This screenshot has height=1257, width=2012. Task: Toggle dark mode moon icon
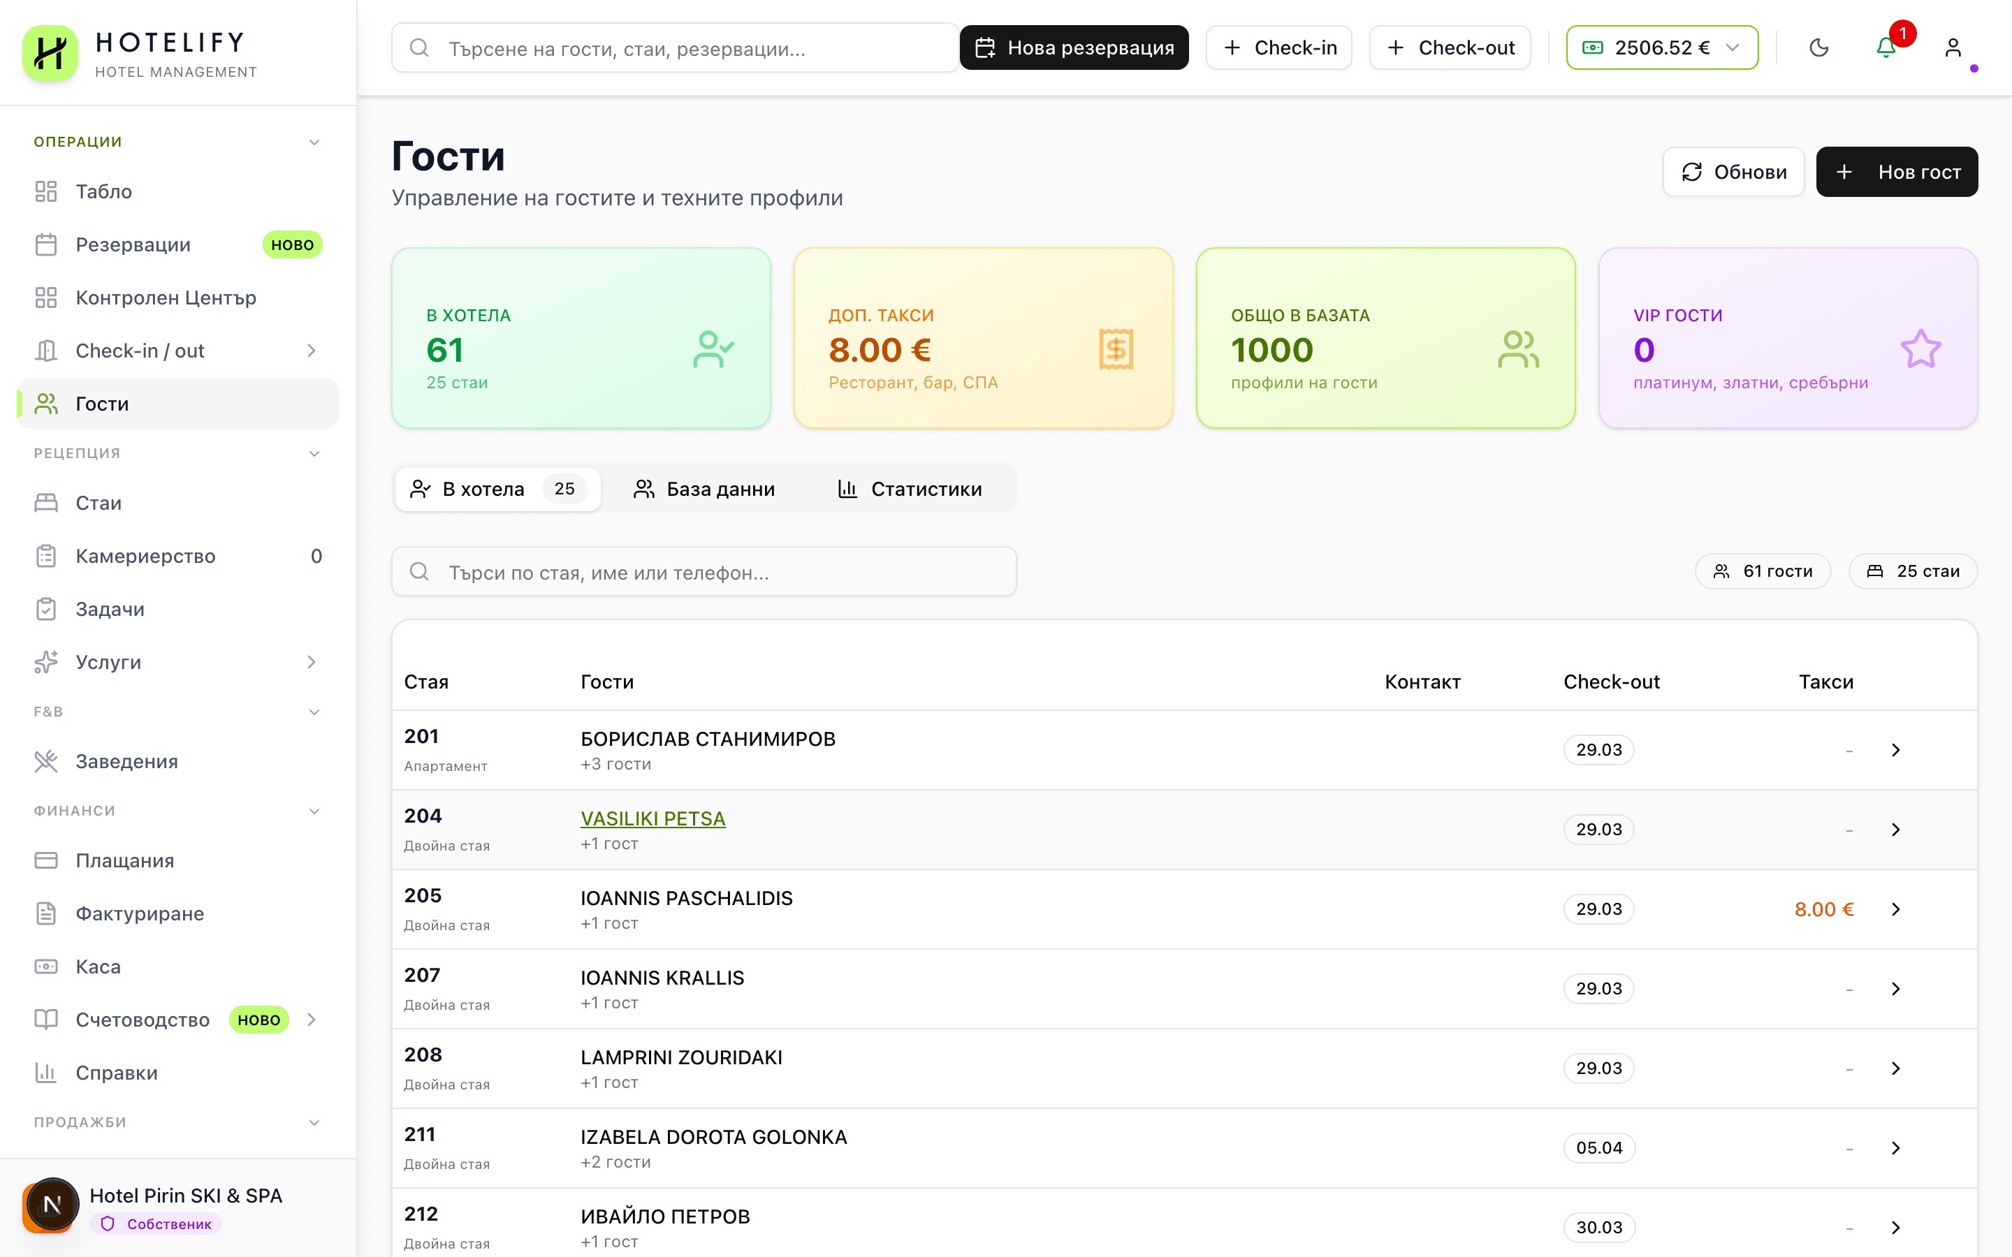[x=1819, y=47]
